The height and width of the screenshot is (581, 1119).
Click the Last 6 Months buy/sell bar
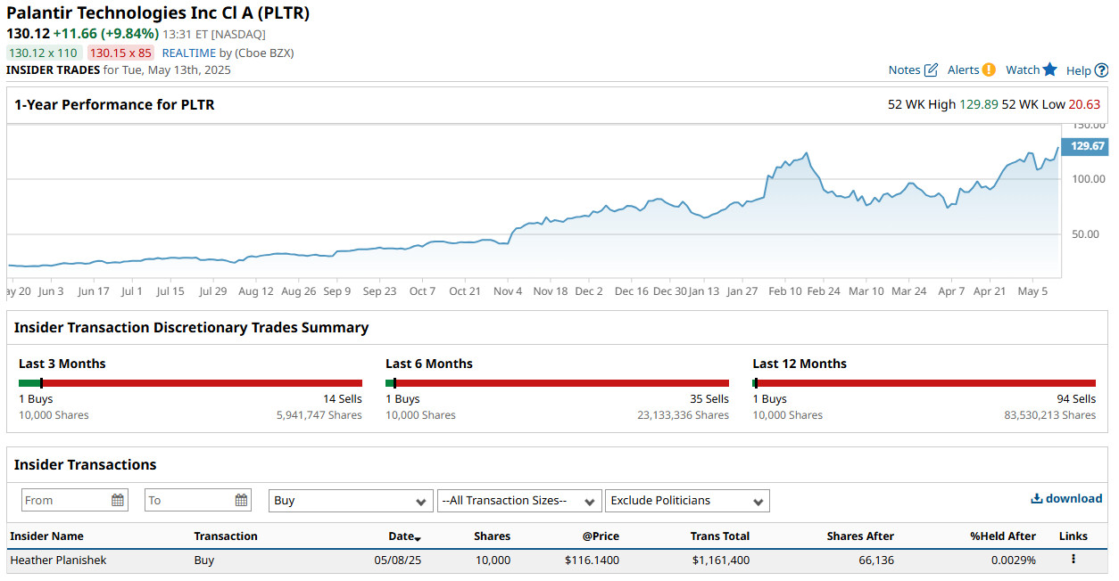pyautogui.click(x=557, y=383)
